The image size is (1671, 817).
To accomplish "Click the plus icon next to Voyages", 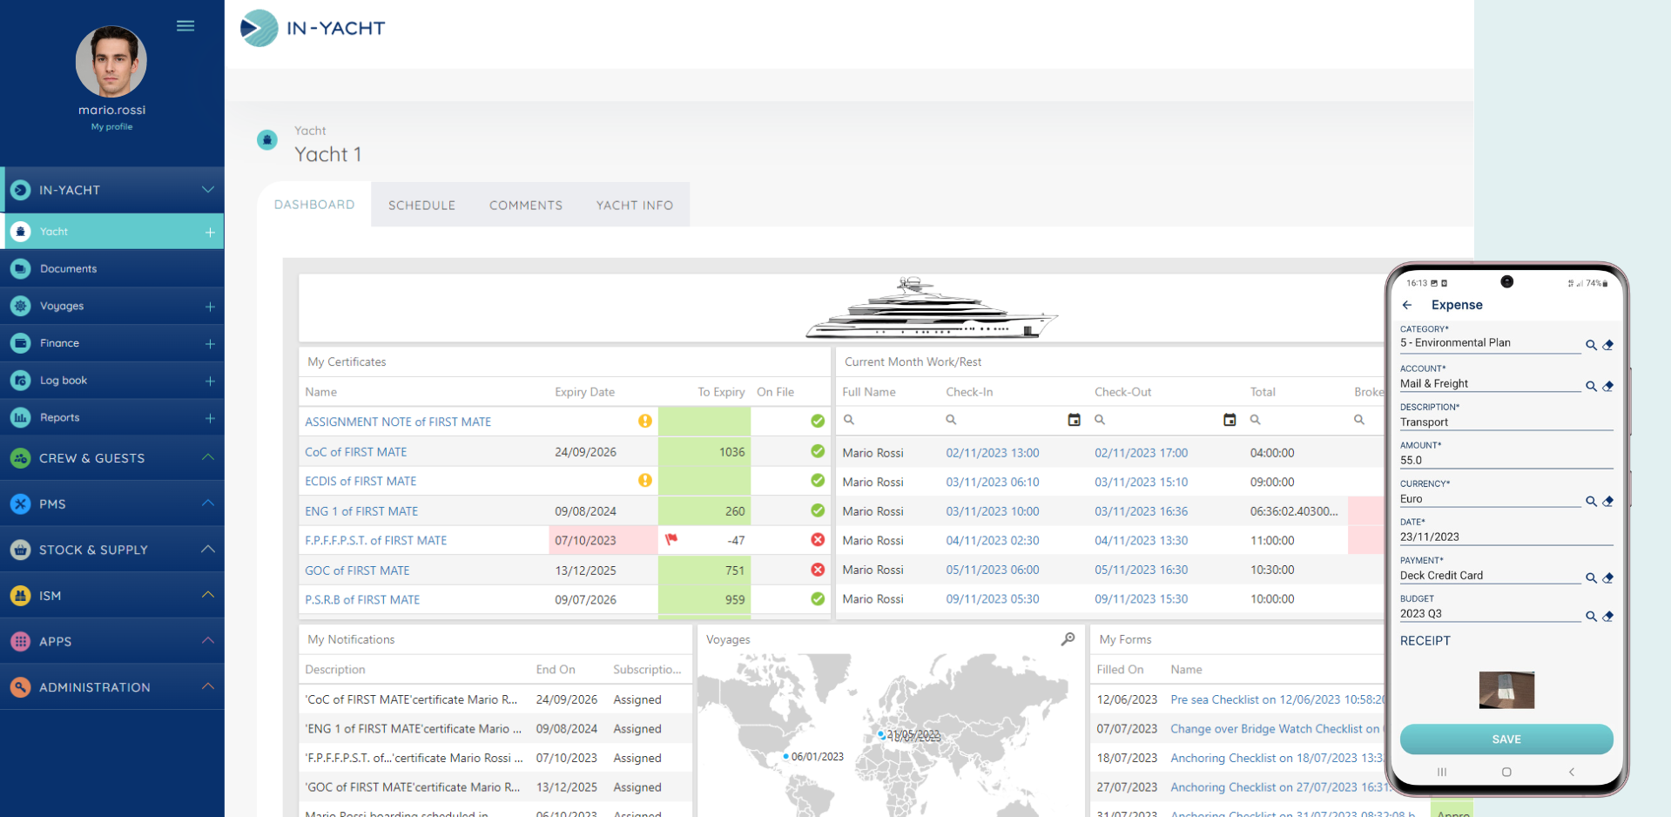I will (x=210, y=307).
